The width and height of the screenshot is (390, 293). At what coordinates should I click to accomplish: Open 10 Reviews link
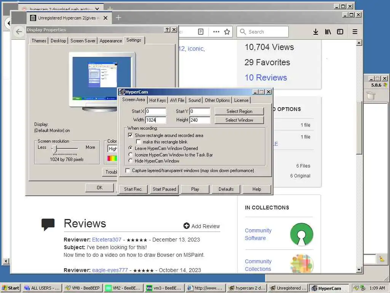coord(265,77)
